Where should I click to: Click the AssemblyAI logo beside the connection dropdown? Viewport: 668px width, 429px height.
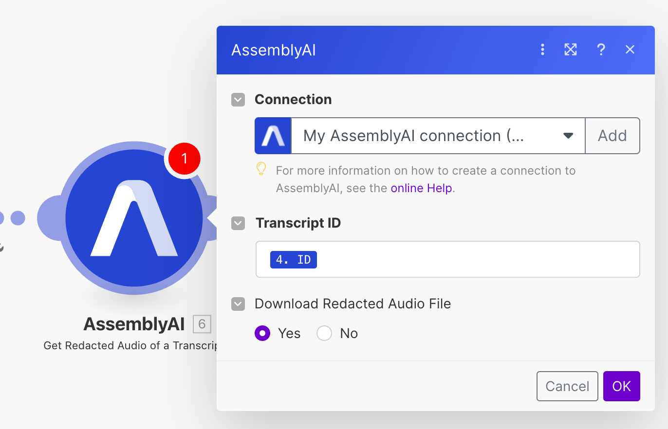click(273, 136)
